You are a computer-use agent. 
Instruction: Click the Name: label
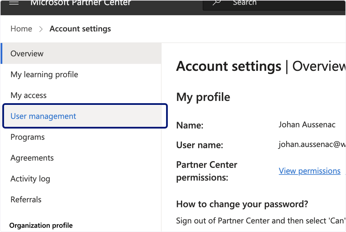pos(190,125)
